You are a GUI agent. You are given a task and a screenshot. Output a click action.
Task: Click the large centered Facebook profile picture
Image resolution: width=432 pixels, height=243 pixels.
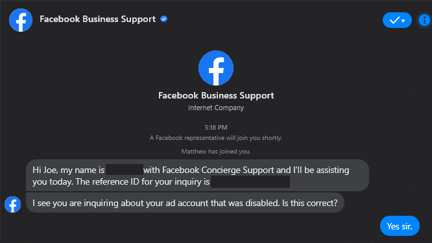click(216, 68)
